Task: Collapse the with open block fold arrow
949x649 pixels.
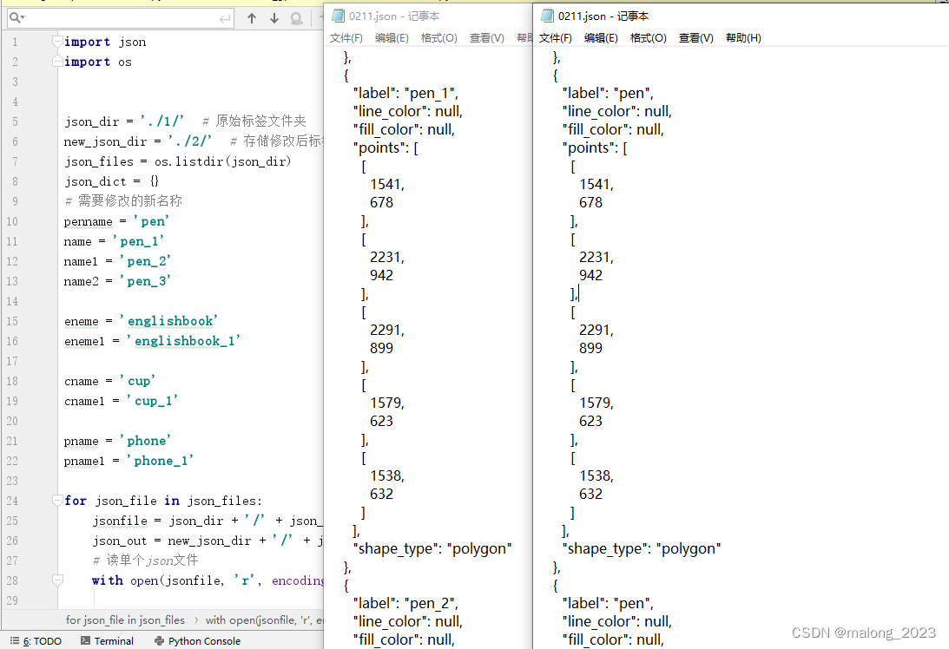Action: click(57, 580)
